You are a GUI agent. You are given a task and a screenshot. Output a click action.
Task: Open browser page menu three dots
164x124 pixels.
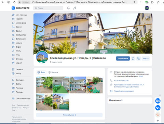coord(140,2)
